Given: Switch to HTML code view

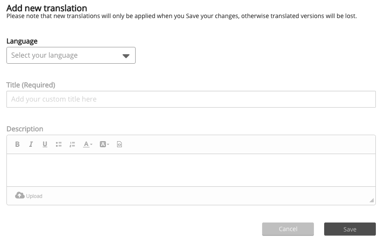Looking at the screenshot, I should click(120, 145).
